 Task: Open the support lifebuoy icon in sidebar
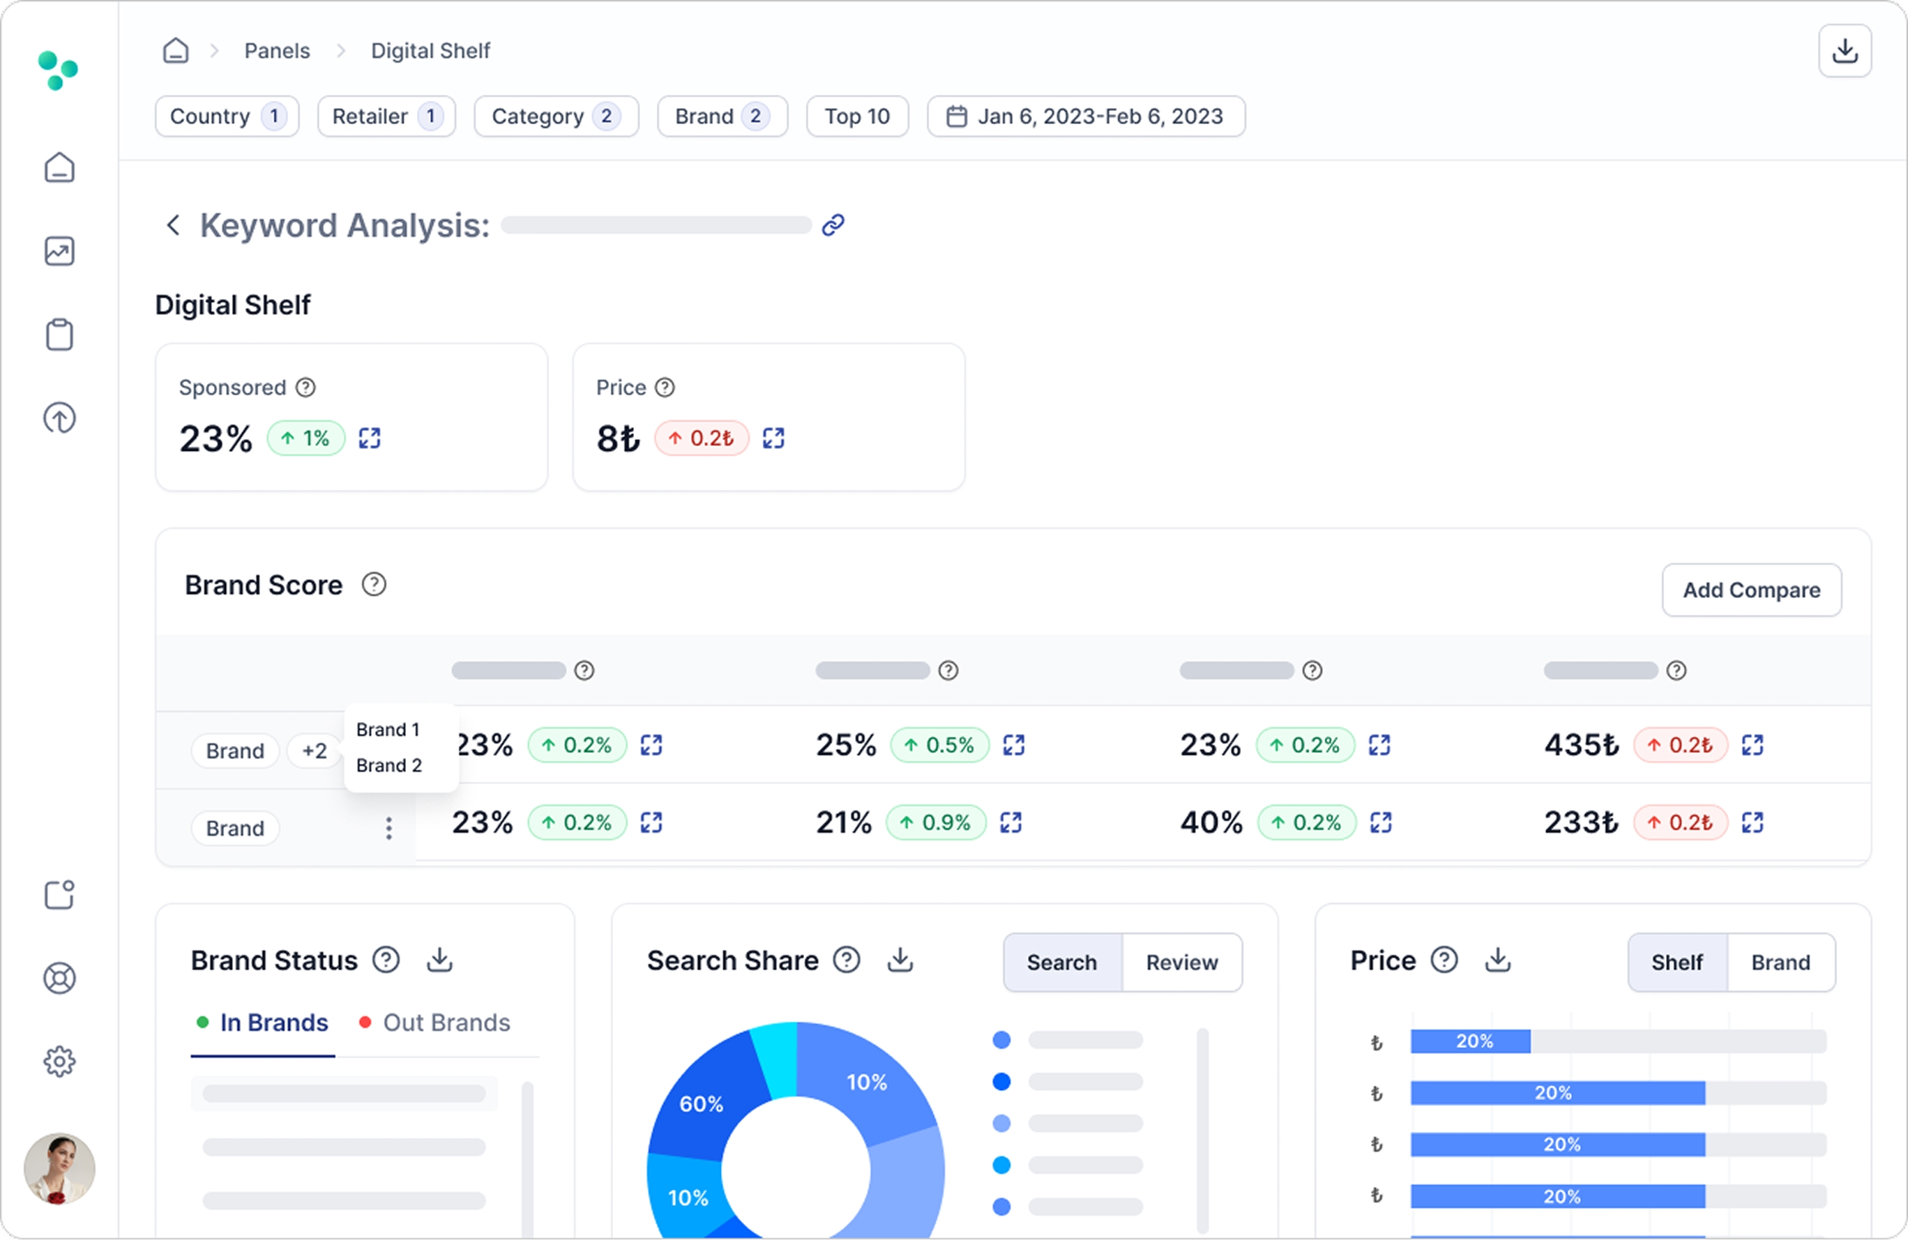point(59,978)
